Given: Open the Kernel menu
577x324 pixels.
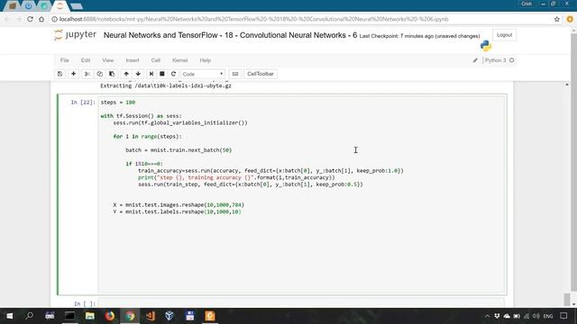Looking at the screenshot, I should 180,60.
